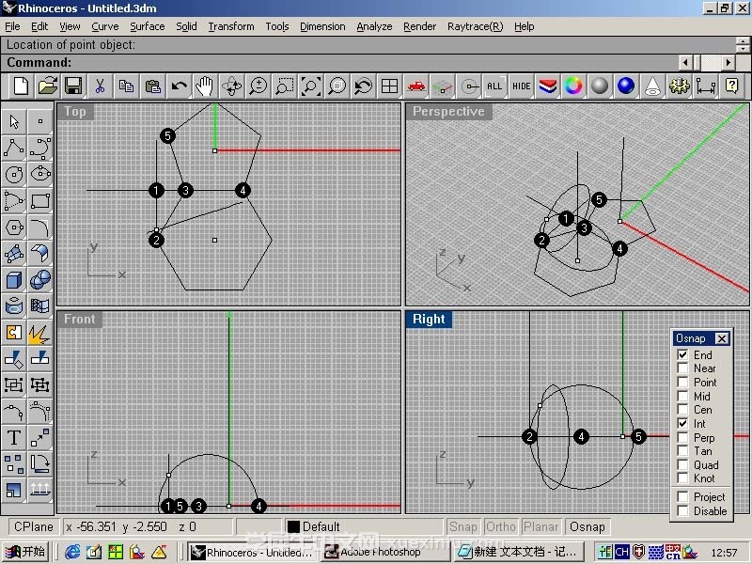
Task: Open the File menu
Action: 12,26
